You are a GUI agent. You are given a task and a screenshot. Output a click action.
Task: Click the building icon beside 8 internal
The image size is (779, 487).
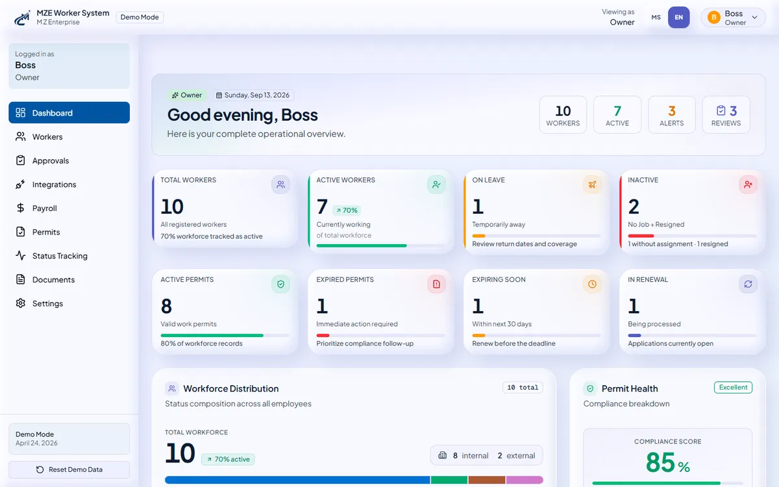443,456
